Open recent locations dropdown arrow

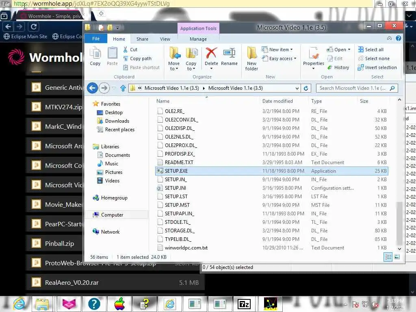(x=114, y=88)
